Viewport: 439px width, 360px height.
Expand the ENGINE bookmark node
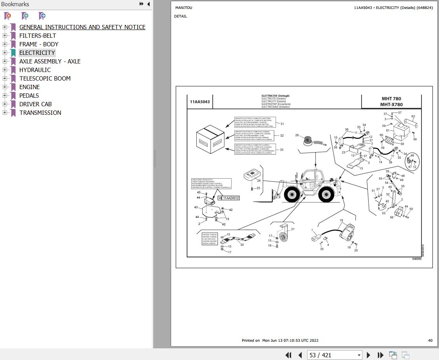tap(5, 87)
